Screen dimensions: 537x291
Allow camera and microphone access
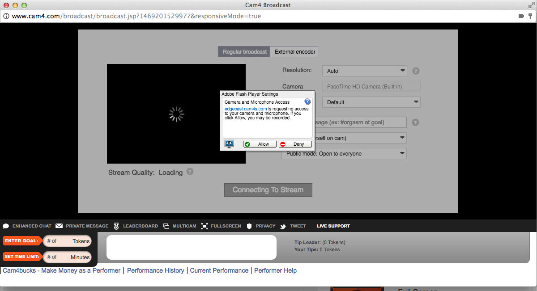click(x=260, y=144)
